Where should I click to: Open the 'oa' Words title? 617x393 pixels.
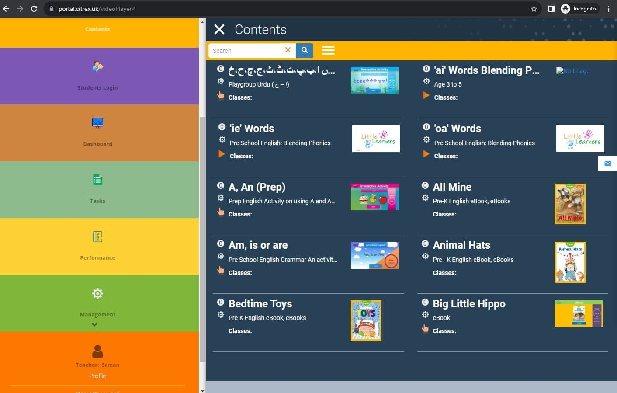pos(457,129)
